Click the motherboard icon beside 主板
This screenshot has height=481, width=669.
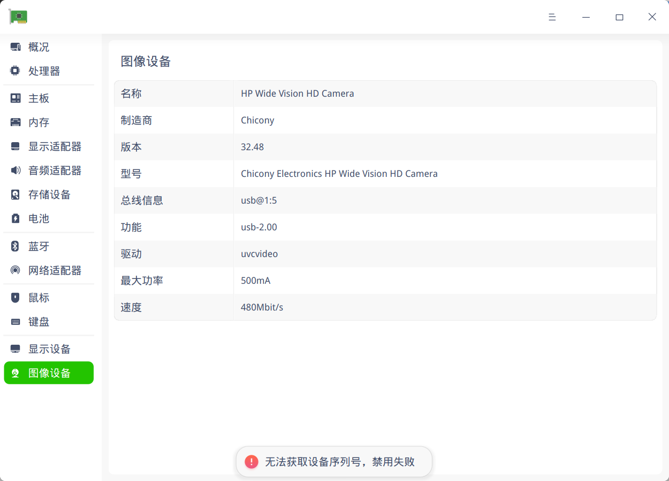click(x=16, y=98)
